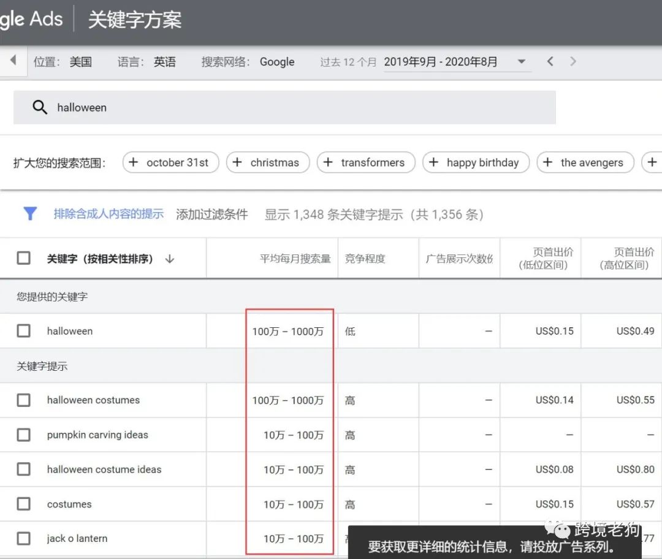Add october 31st to broaden search
The image size is (662, 559).
click(x=171, y=162)
